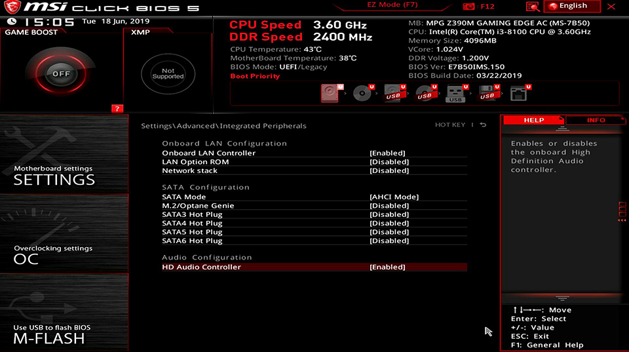Select the USB key boot priority icon
Screen dimensions: 629x352
tap(457, 93)
